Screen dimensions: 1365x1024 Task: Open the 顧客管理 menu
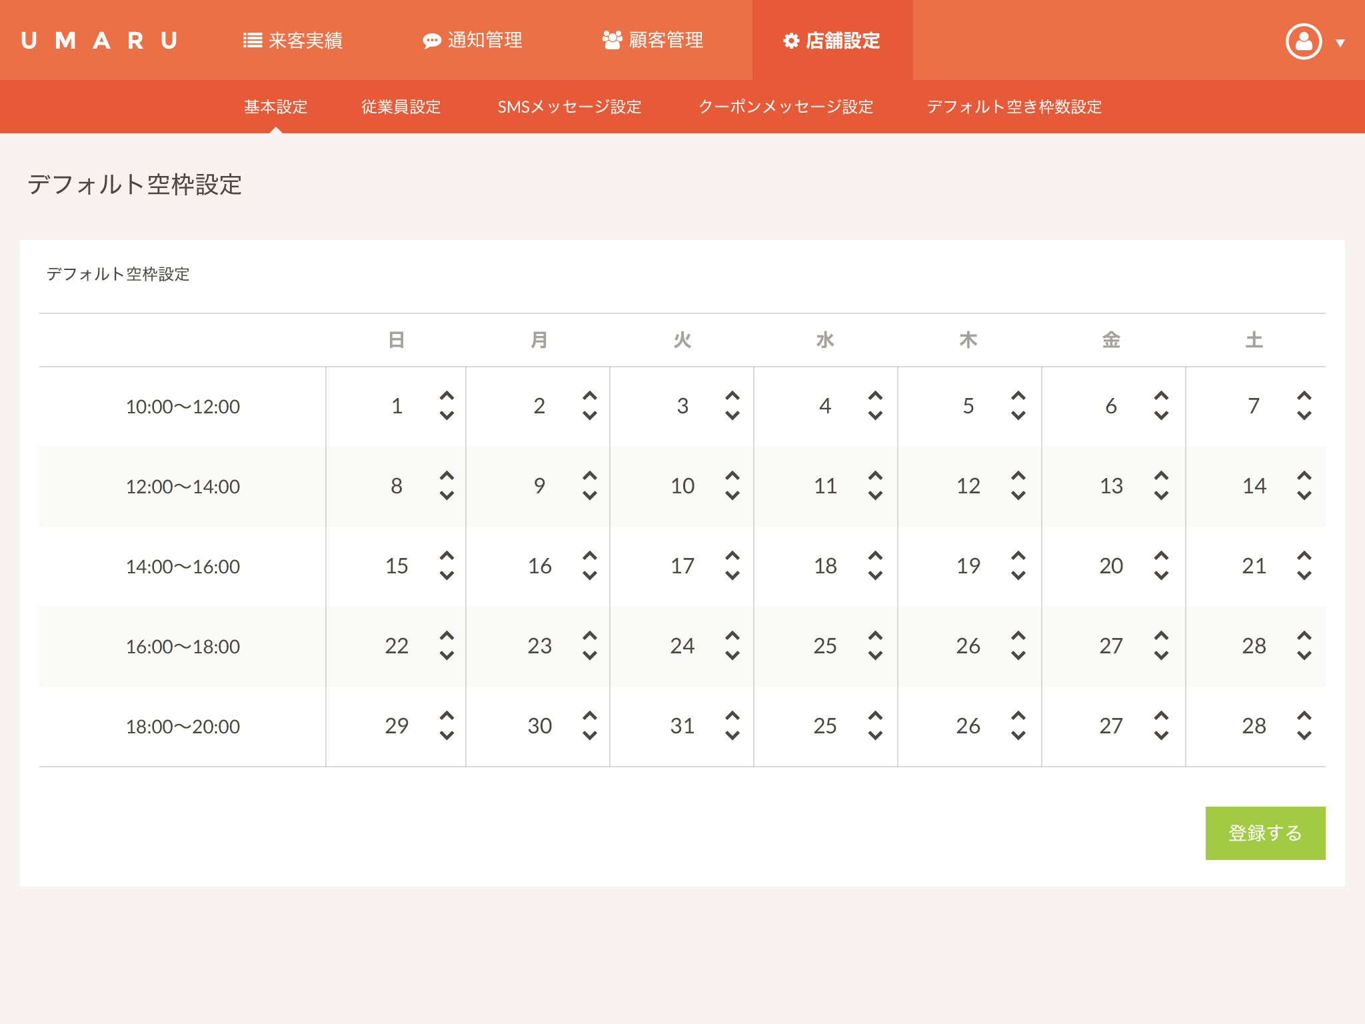pos(653,41)
